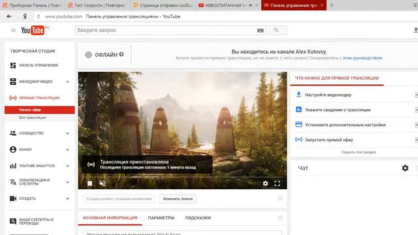Expand КАНАЛ section
This screenshot has height=235, width=418.
point(67,149)
